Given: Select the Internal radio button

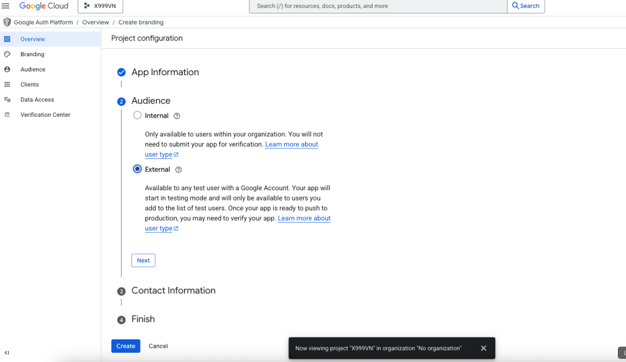Looking at the screenshot, I should (138, 116).
